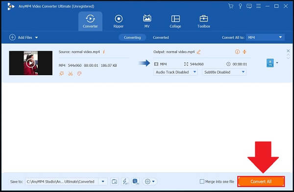Open the shopping cart purchase icon
294x192 pixels.
click(231, 6)
